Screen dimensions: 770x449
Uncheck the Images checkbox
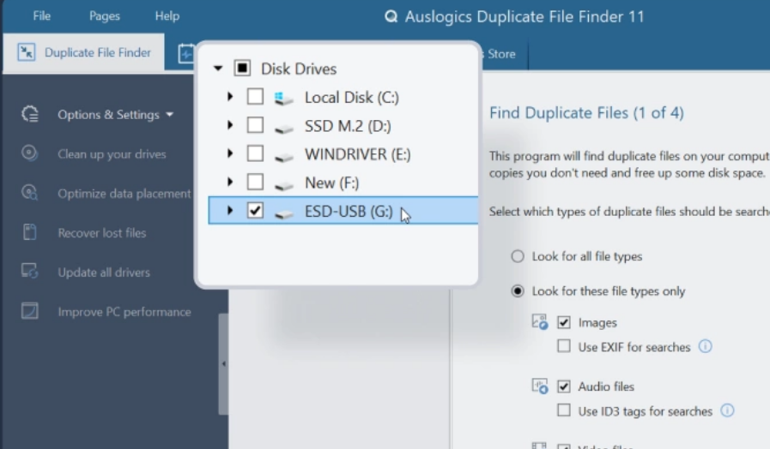(x=564, y=322)
